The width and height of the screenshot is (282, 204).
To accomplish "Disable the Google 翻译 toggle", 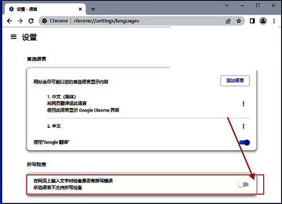I will coord(244,142).
